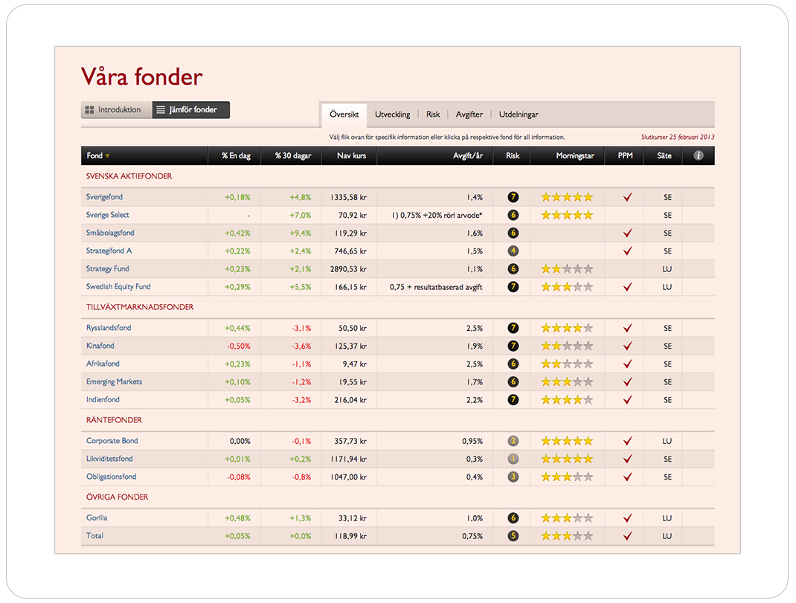The width and height of the screenshot is (796, 603).
Task: Click PPM checkmark for Likviditetsfond
Action: tap(628, 459)
